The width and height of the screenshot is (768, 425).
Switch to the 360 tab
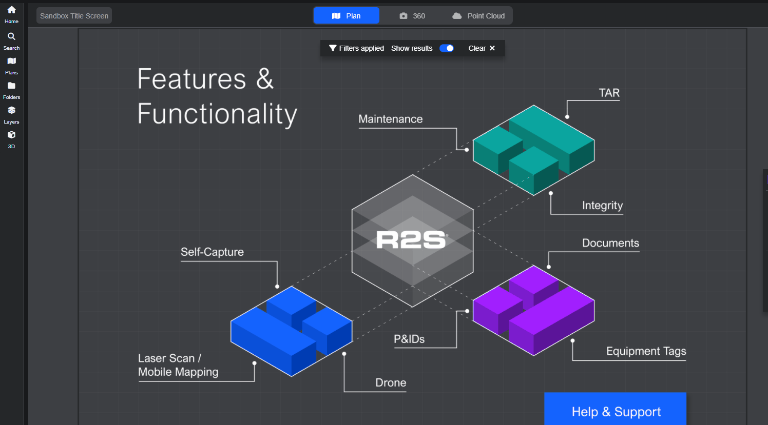click(x=412, y=16)
